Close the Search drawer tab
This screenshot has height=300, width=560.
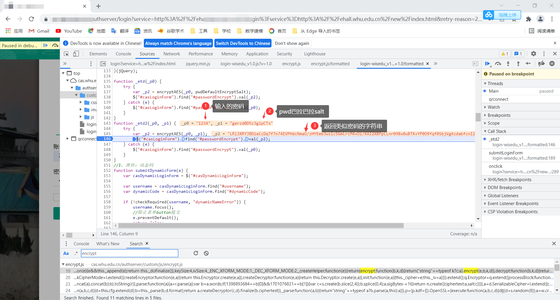[x=147, y=243]
